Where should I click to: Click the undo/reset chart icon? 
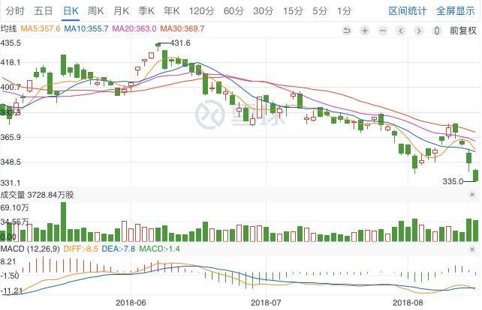coord(347,31)
